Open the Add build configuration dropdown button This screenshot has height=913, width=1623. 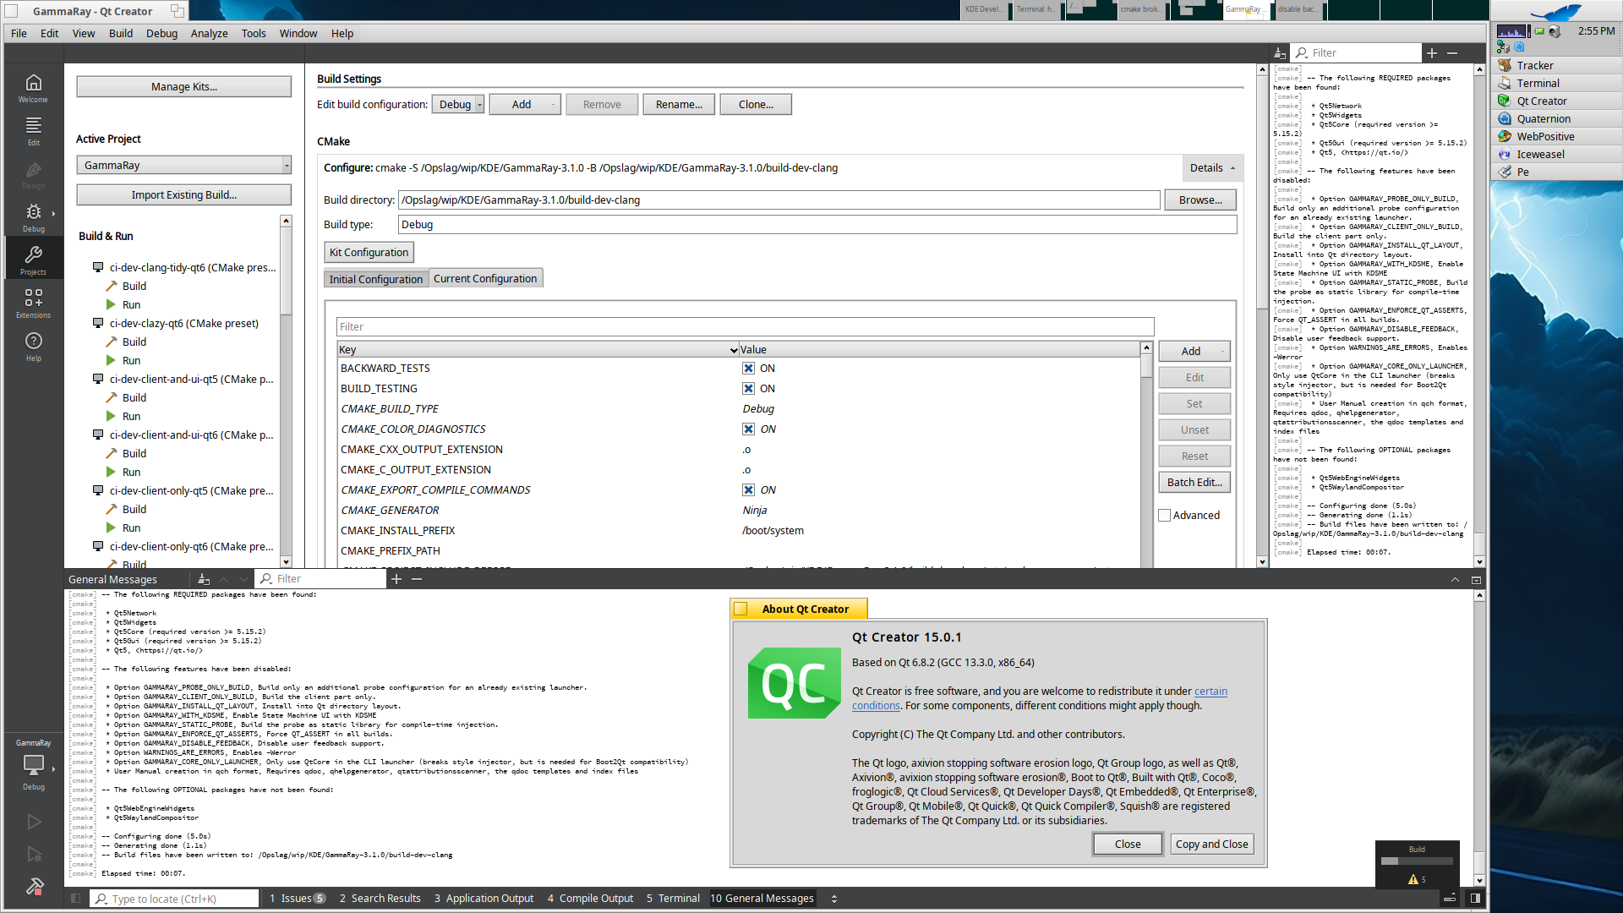point(525,105)
